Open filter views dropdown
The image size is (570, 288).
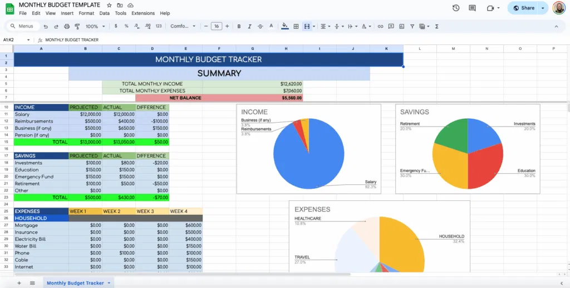coord(424,26)
